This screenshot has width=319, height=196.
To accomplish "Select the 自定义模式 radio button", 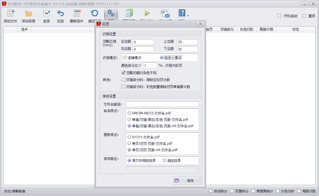I will click(162, 58).
